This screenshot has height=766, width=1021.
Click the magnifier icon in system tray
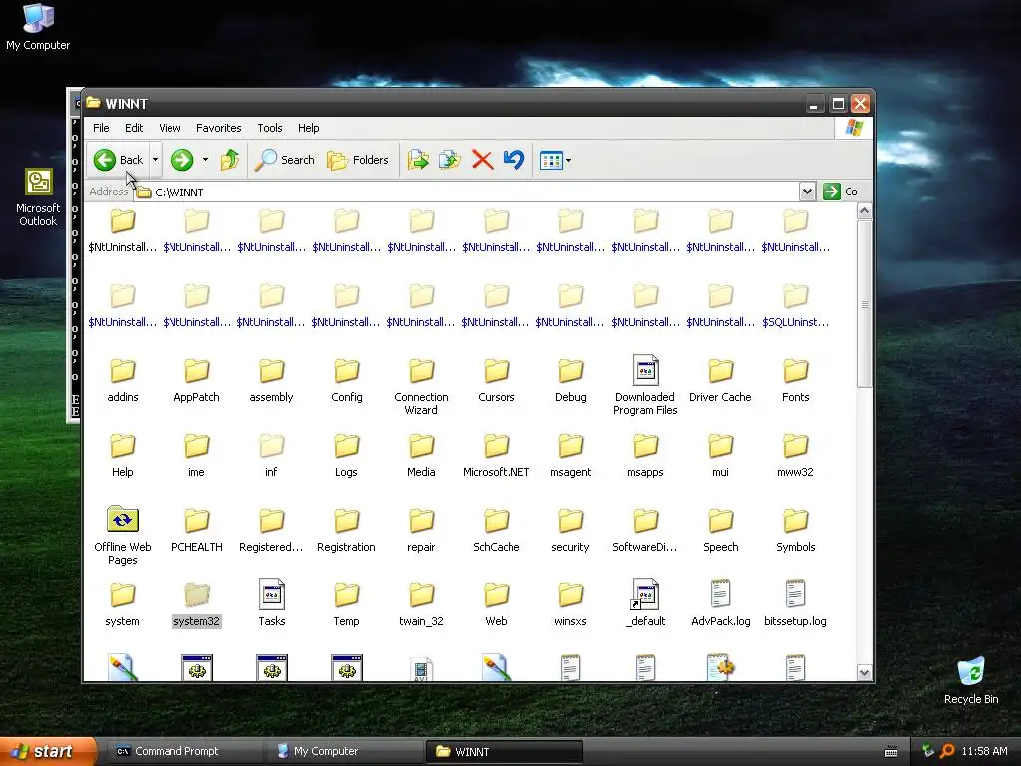coord(947,752)
